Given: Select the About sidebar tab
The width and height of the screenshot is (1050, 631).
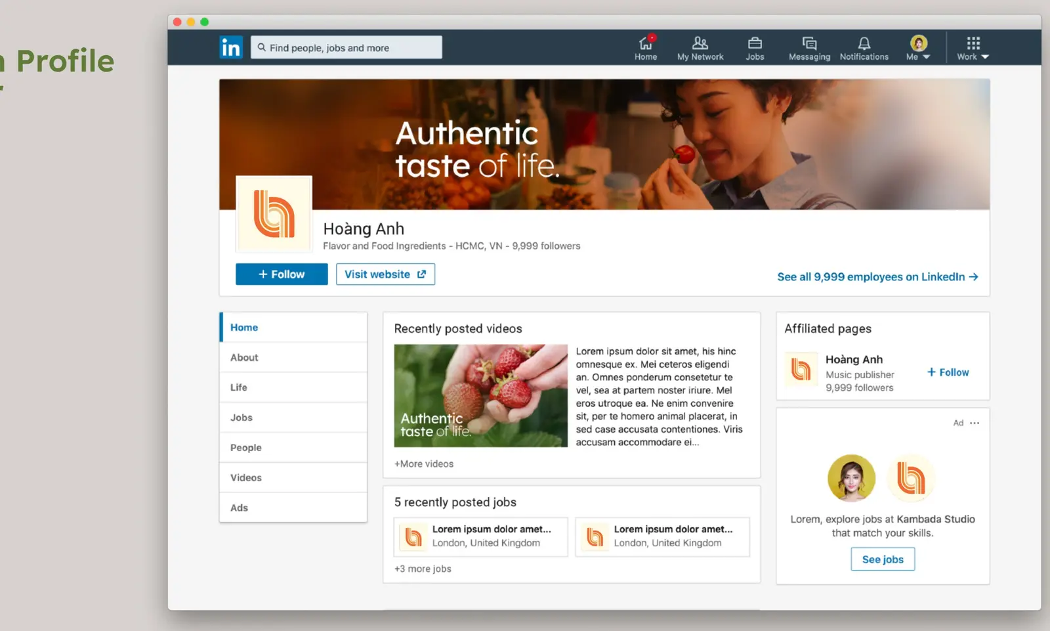Looking at the screenshot, I should (x=293, y=357).
